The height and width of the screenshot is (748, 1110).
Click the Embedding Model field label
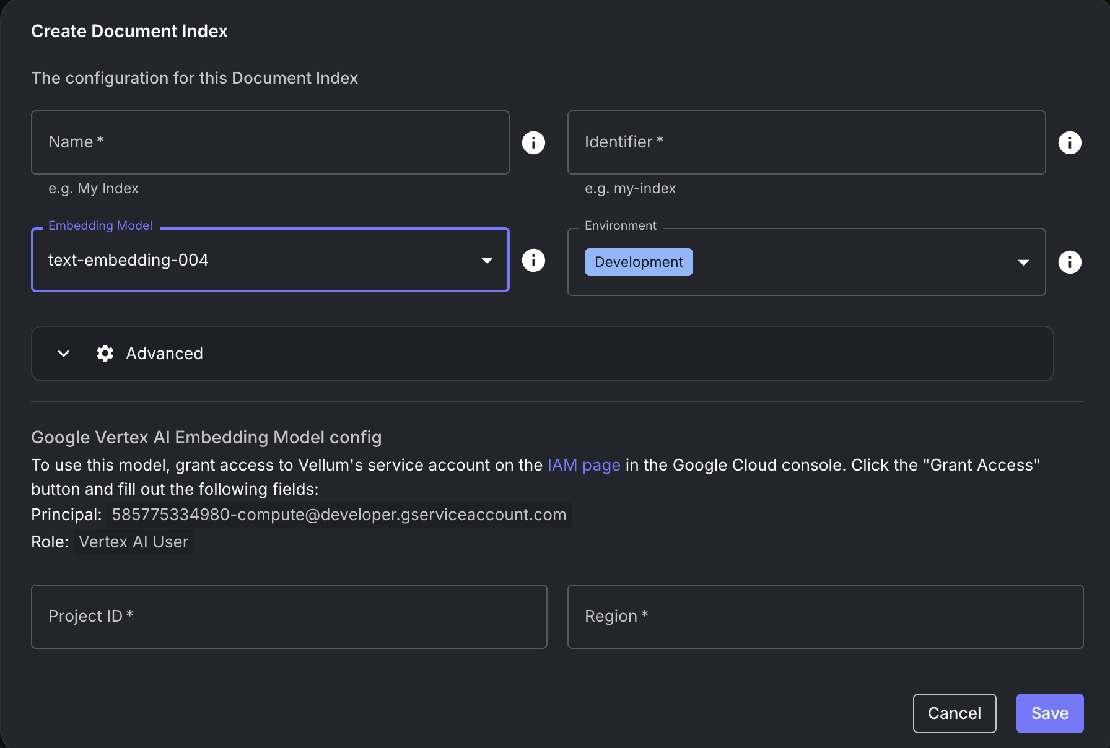click(100, 225)
